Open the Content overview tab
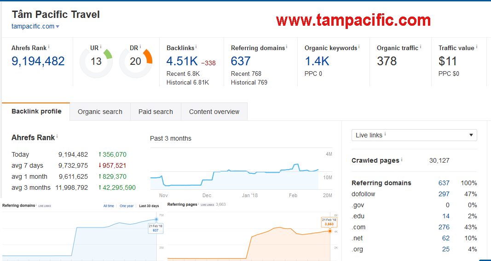 click(214, 112)
